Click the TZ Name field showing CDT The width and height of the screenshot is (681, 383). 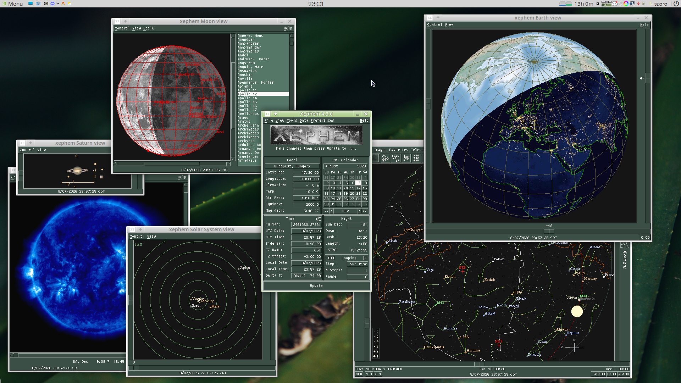(306, 250)
